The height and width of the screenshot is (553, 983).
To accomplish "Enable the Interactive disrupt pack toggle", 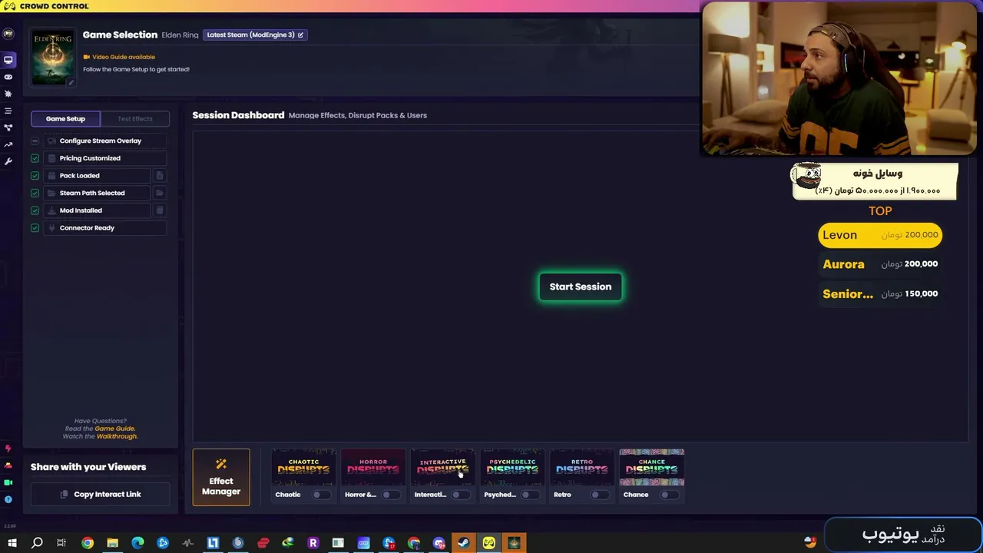I will point(459,495).
